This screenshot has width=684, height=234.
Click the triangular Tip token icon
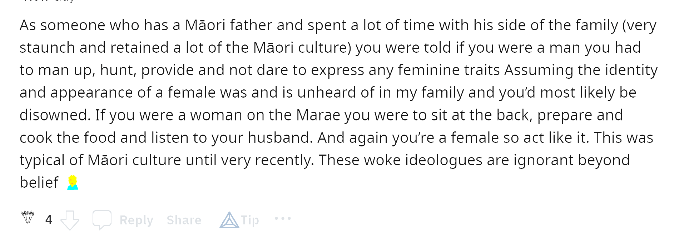point(229,220)
